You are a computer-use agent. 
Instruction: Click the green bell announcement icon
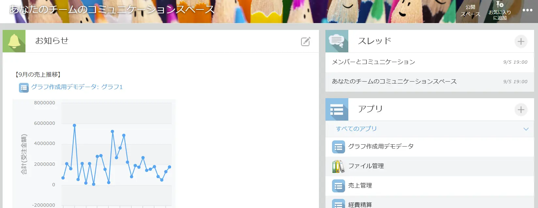click(x=14, y=41)
